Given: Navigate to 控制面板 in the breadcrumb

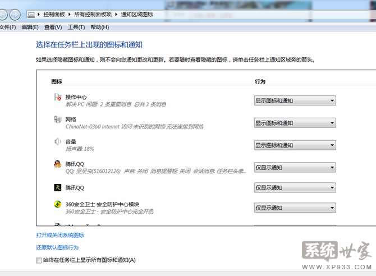Looking at the screenshot, I should pyautogui.click(x=54, y=15).
